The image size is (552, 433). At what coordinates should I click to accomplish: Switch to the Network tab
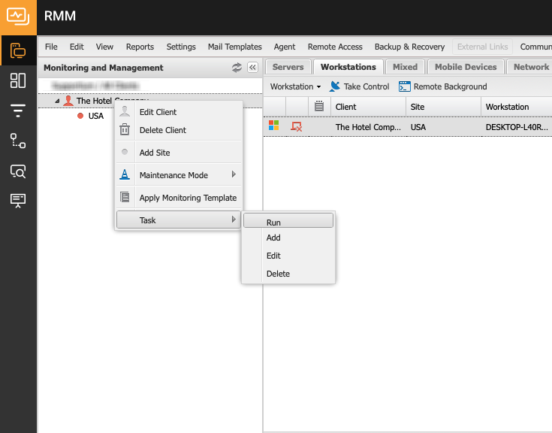(531, 67)
